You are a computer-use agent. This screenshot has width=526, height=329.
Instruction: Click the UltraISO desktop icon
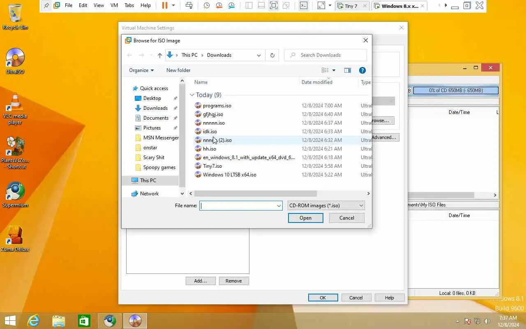(x=15, y=61)
